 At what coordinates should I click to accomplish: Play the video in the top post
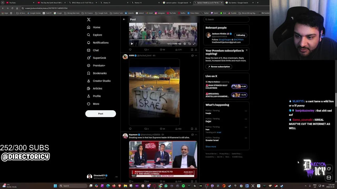132,44
